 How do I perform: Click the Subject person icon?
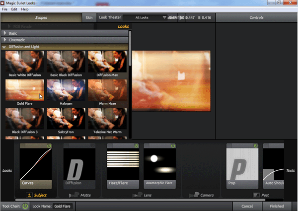[29, 195]
